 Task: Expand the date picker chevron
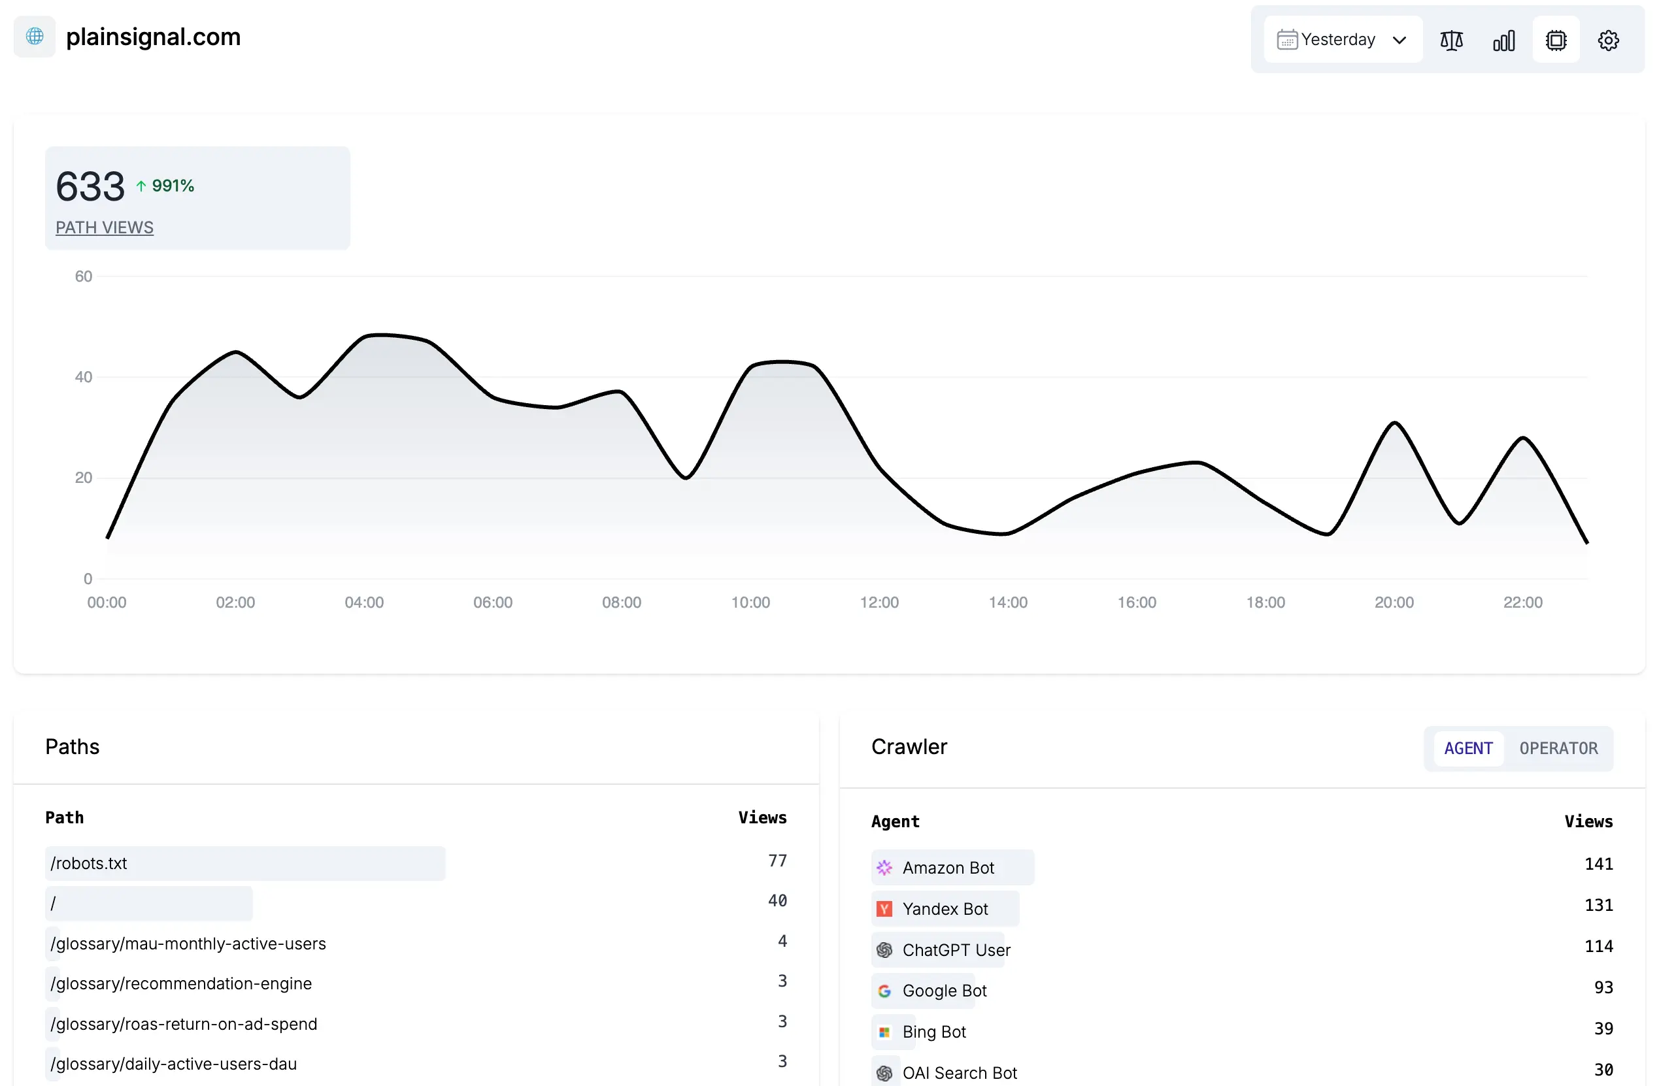tap(1399, 40)
